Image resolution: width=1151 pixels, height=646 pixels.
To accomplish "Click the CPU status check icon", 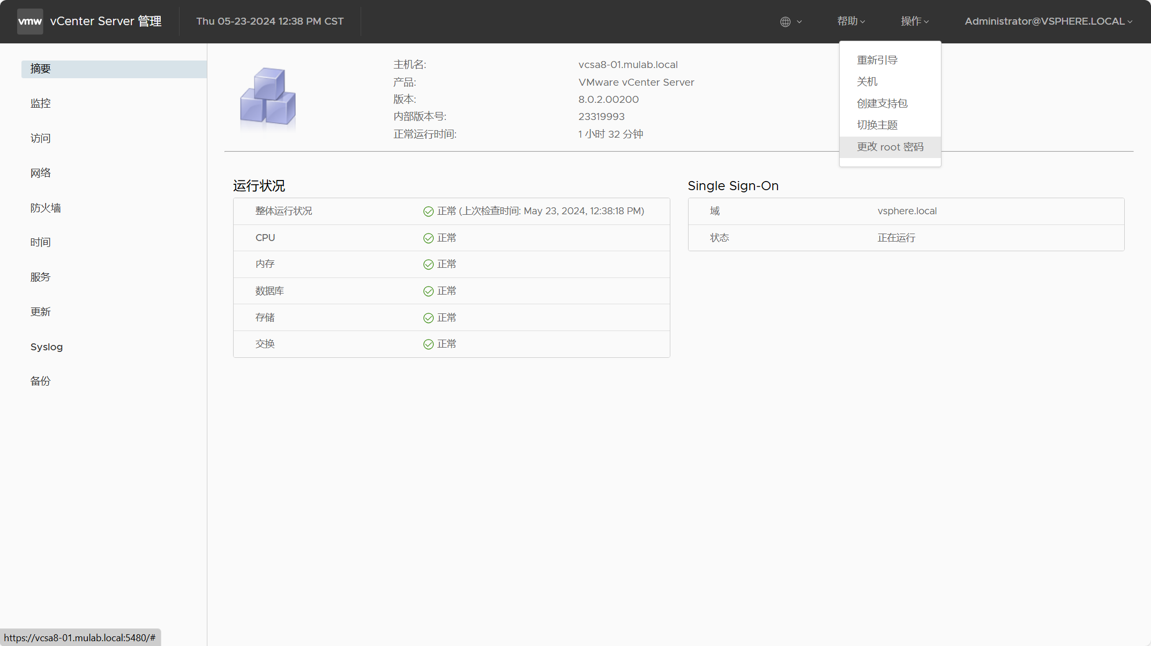I will [428, 238].
